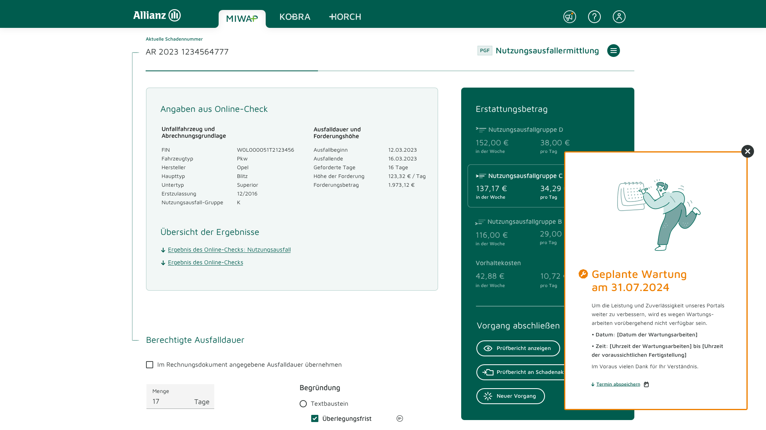Click Prüfbericht anzeigen button
Viewport: 766px width, 430px height.
518,348
